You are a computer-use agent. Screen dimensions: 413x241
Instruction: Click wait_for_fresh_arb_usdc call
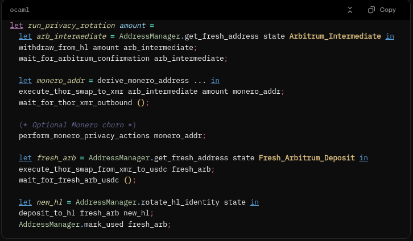(x=69, y=180)
